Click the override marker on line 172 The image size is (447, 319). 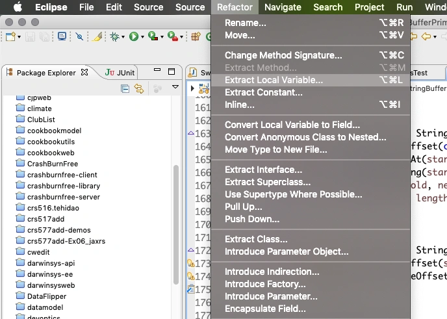[191, 250]
